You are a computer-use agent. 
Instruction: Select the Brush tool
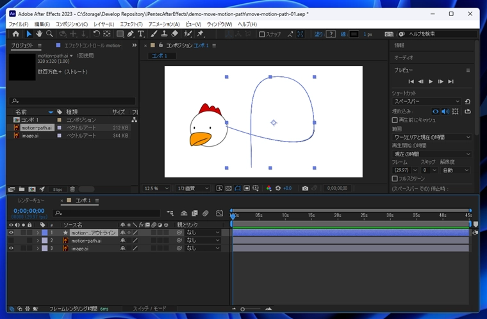pos(154,34)
